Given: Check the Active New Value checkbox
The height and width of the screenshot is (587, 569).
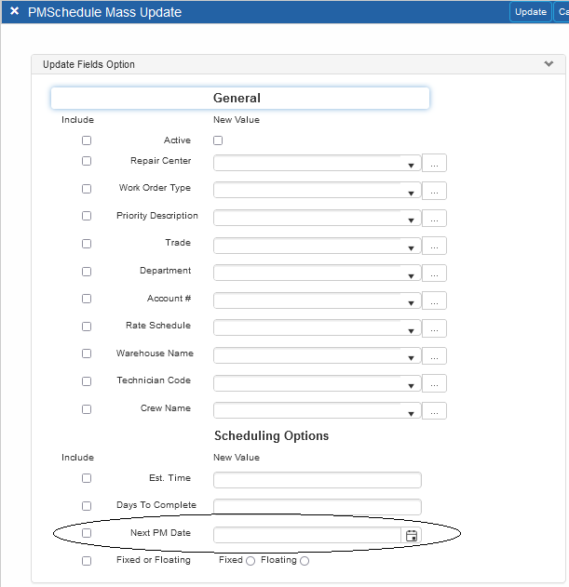Looking at the screenshot, I should pos(218,140).
